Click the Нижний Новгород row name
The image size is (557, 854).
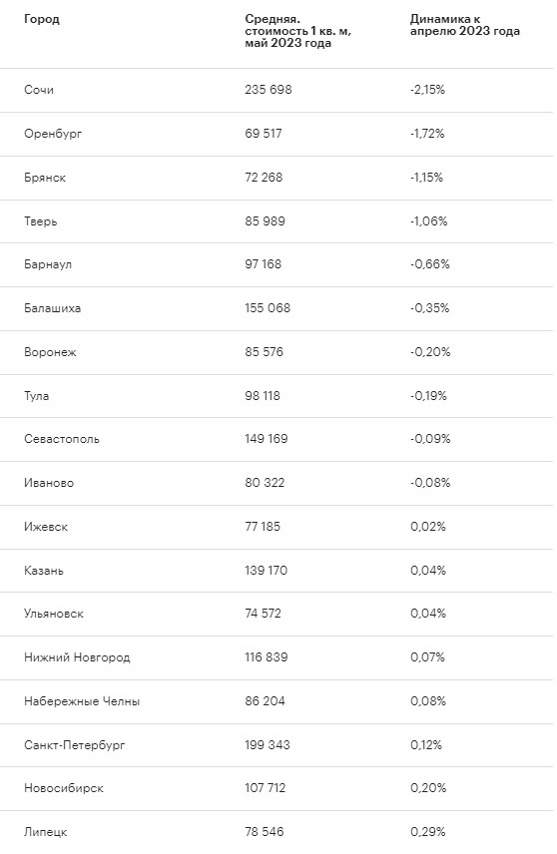77,657
